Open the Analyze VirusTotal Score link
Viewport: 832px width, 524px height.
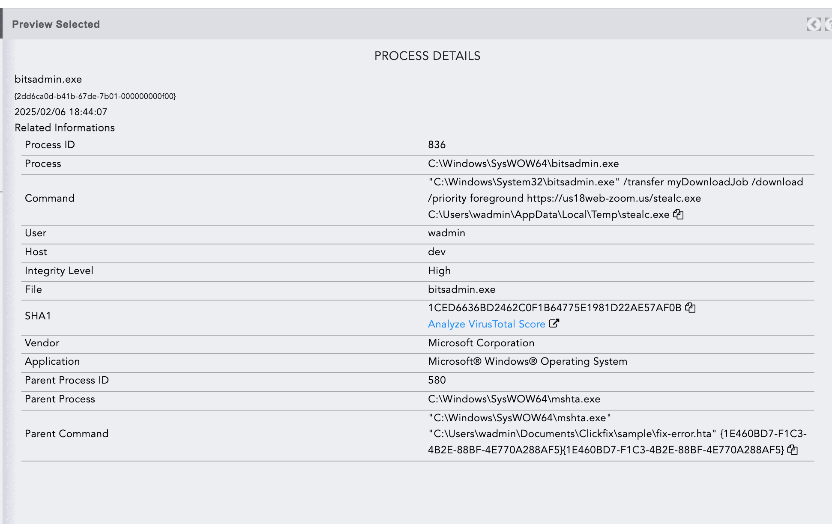tap(486, 324)
